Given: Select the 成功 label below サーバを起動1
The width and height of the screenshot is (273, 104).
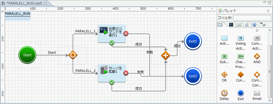Looking at the screenshot, I should pos(138,89).
